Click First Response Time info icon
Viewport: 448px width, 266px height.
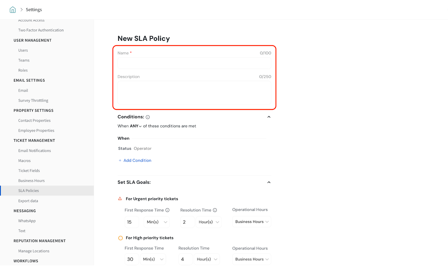(167, 210)
